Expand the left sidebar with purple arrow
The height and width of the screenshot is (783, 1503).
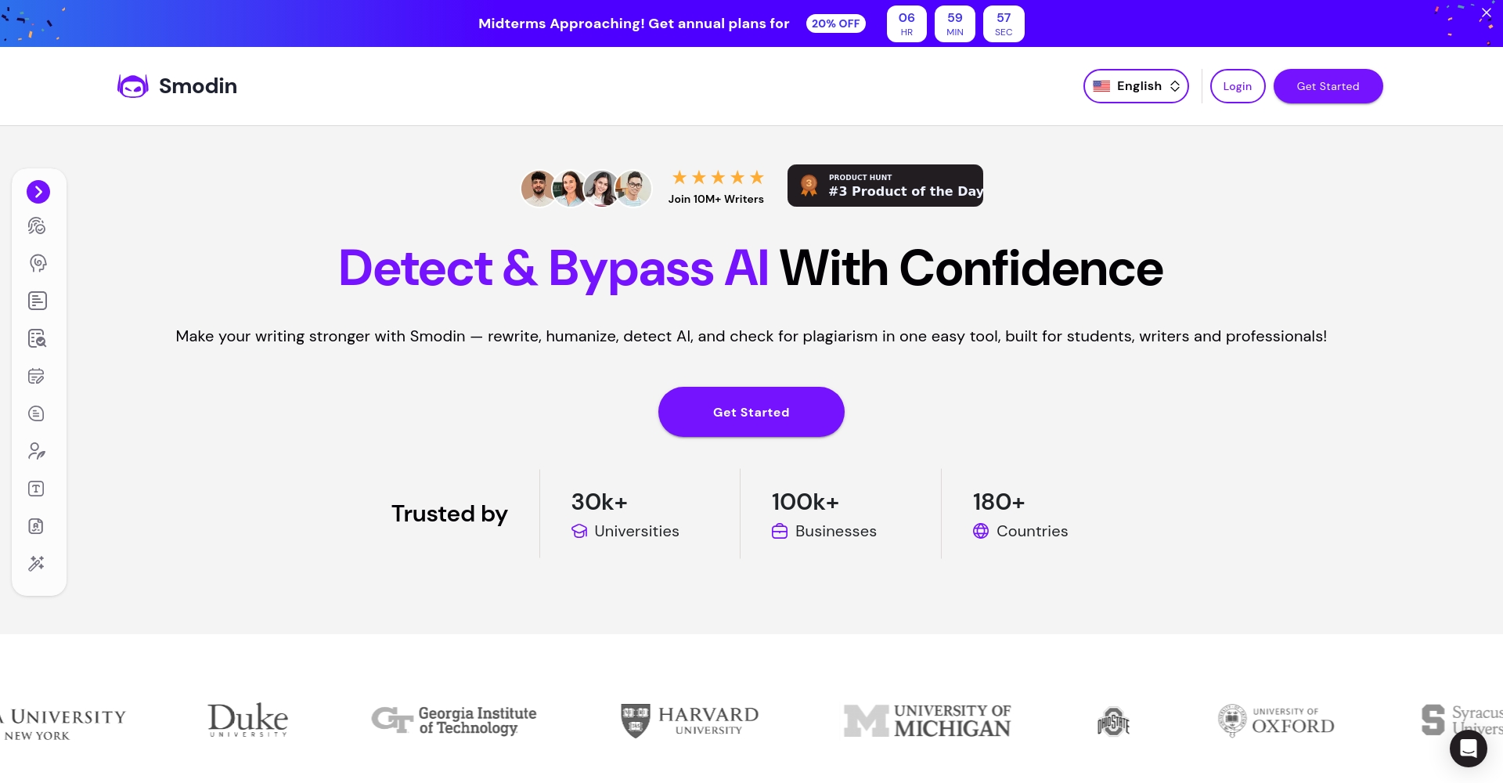[x=38, y=192]
